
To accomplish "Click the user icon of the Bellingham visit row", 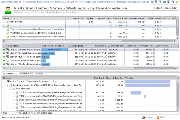I will 8,25.
